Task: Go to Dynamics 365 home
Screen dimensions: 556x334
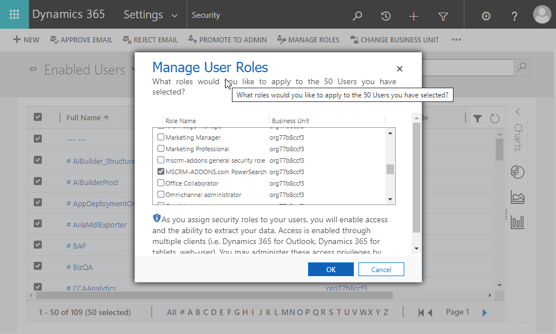Action: pyautogui.click(x=69, y=14)
